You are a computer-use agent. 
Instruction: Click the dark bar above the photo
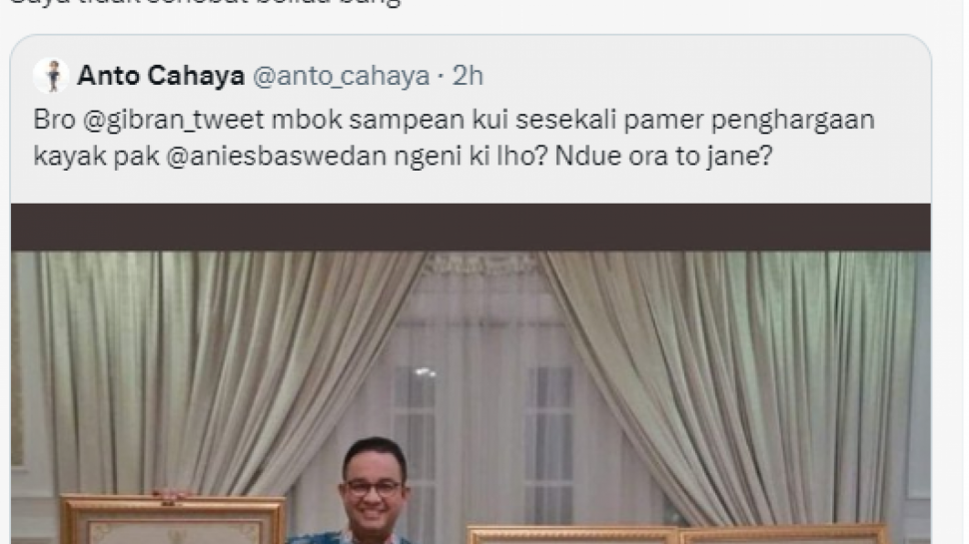[471, 227]
